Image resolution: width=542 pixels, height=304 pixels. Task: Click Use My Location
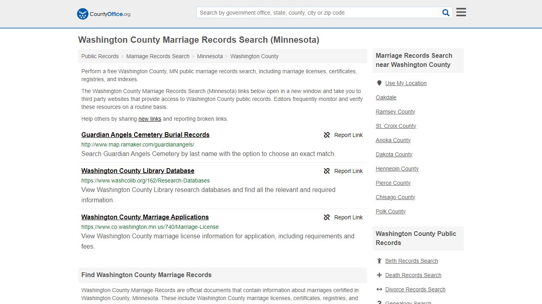click(406, 83)
